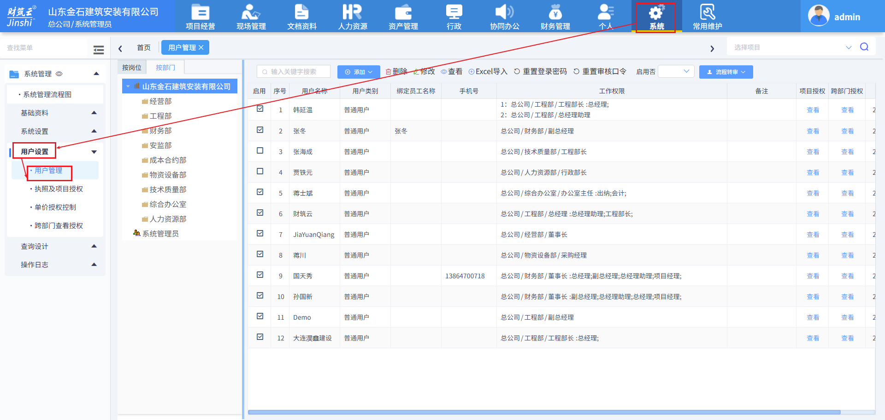Go to the 首页 tab

pos(144,47)
